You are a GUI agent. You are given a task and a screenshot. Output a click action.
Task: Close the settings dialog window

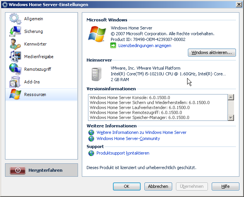(239, 5)
